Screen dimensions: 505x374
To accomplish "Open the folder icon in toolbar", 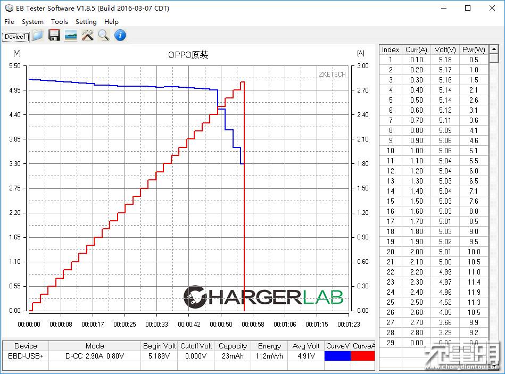I will point(38,36).
